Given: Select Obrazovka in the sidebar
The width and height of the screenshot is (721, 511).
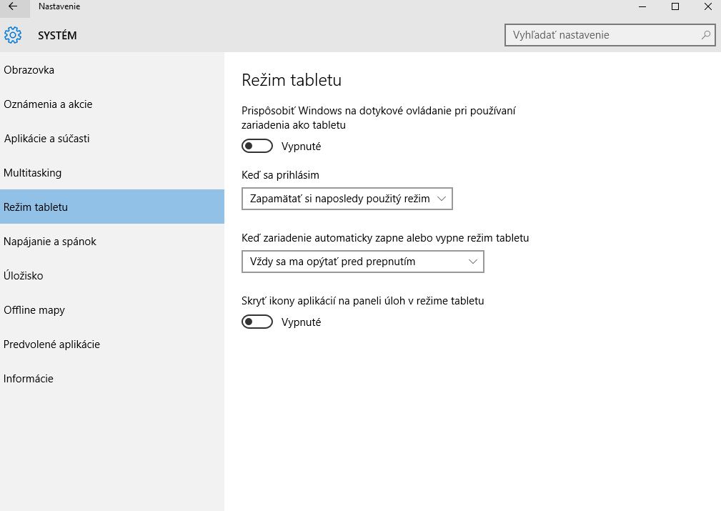Looking at the screenshot, I should [x=112, y=70].
